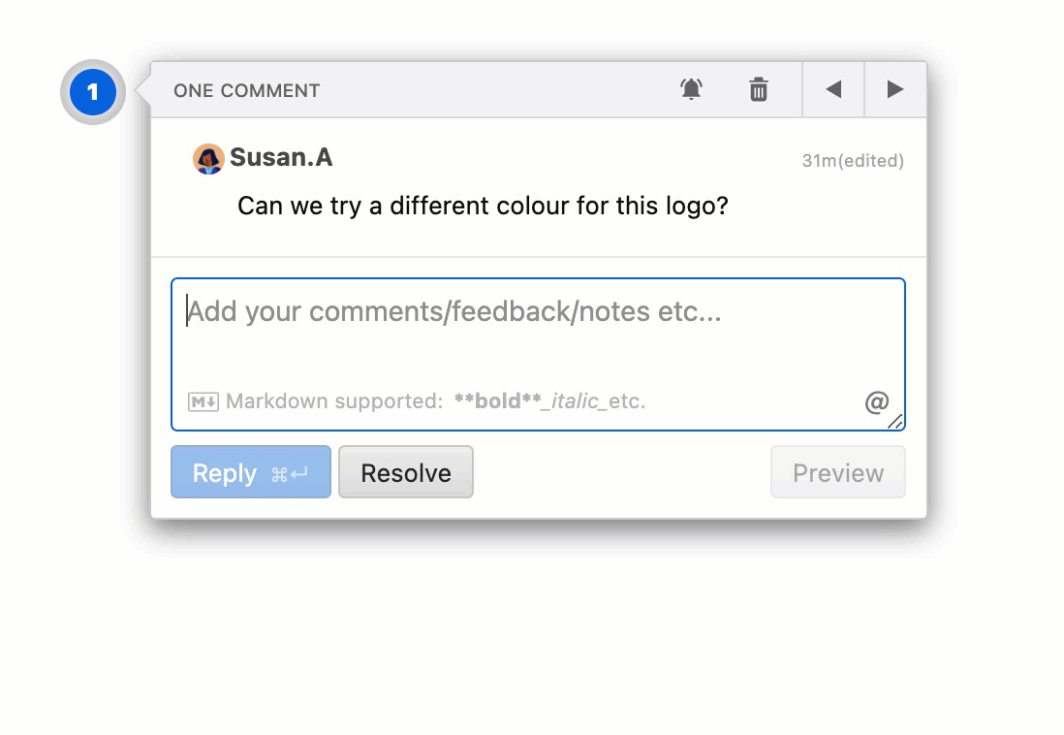1064x735 pixels.
Task: Expand the comment box via the resize handle
Action: pyautogui.click(x=897, y=421)
